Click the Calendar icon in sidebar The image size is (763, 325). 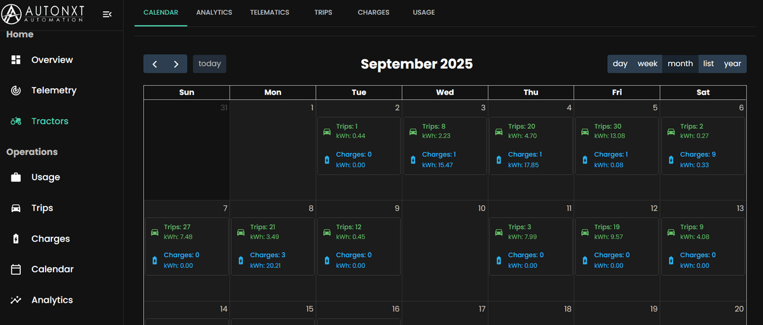coord(17,270)
